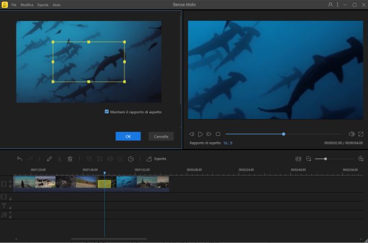The height and width of the screenshot is (243, 368).
Task: Click the audio track music note icon
Action: 4,215
